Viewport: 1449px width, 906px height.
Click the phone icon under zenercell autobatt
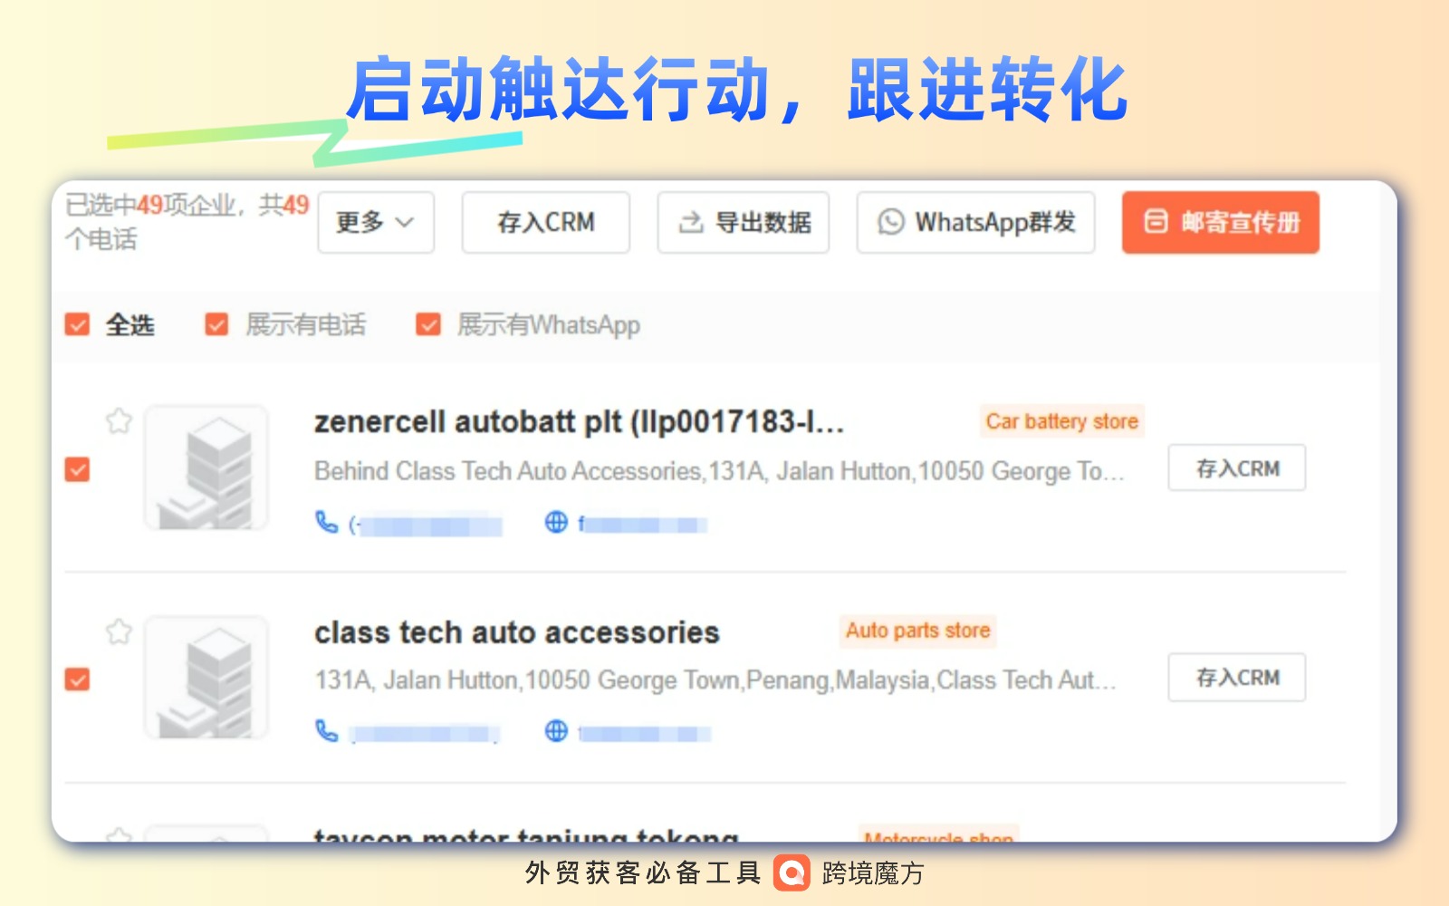coord(326,522)
